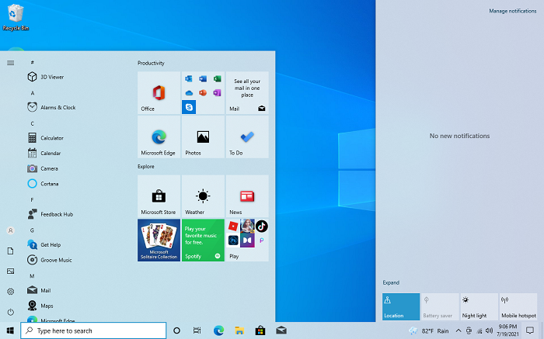The image size is (544, 339).
Task: Click the Type here to search box
Action: pos(93,330)
